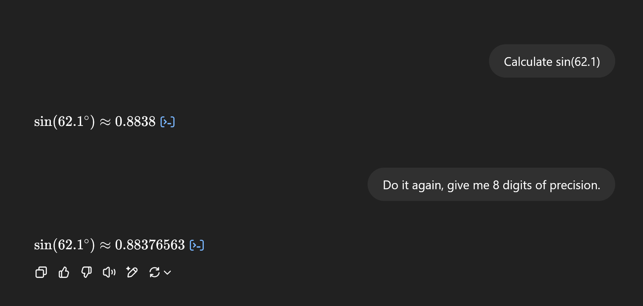View the code analysis icon after 0.88376563
Image resolution: width=643 pixels, height=306 pixels.
click(197, 245)
